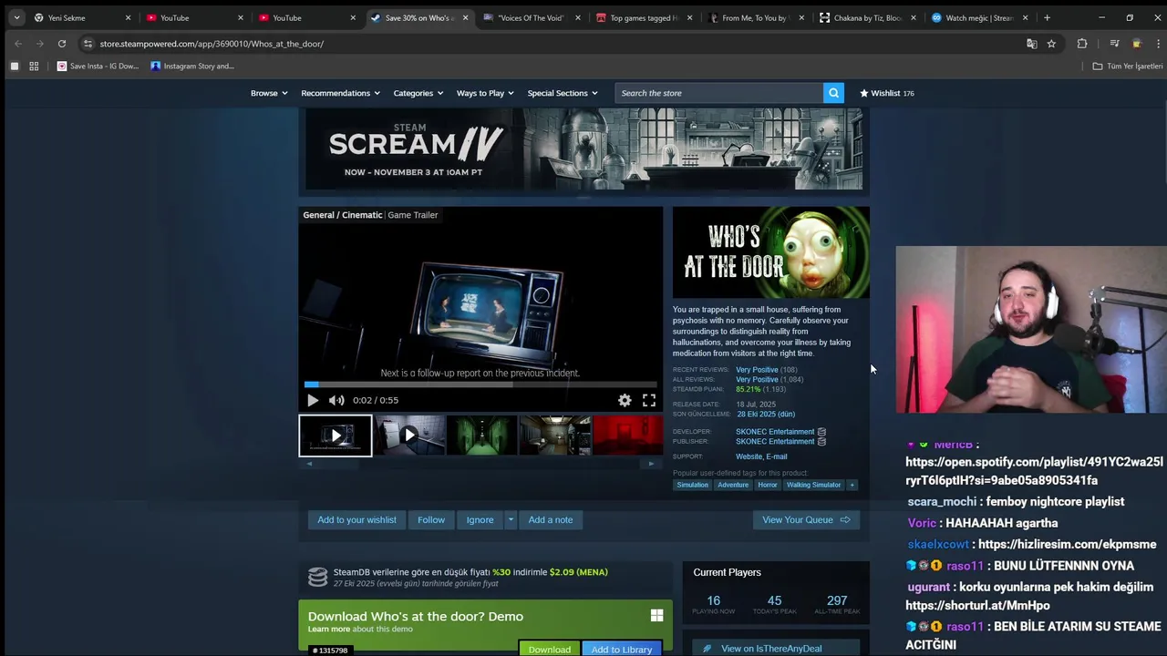Open the Wishlist link in store header
The width and height of the screenshot is (1167, 656).
886,93
